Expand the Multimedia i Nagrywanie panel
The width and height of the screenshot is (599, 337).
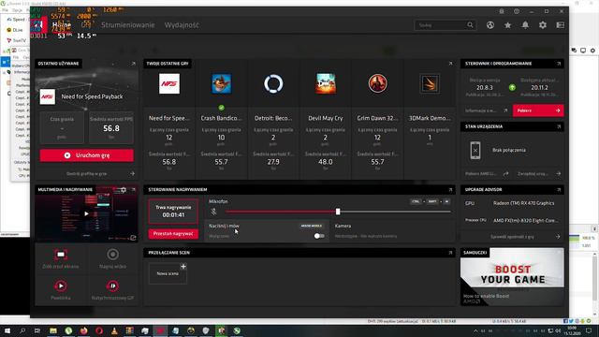pos(133,189)
